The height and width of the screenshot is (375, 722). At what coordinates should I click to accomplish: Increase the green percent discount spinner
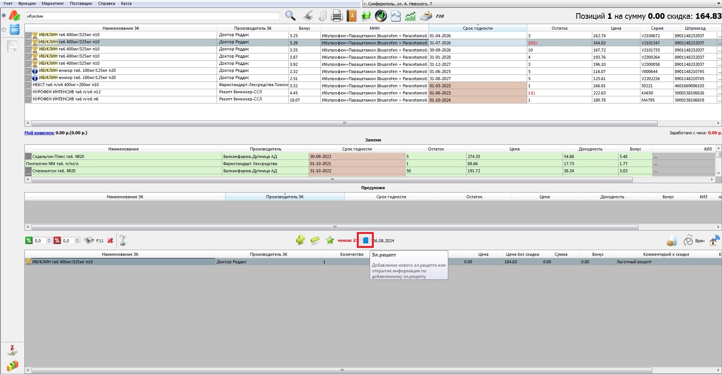(x=49, y=239)
